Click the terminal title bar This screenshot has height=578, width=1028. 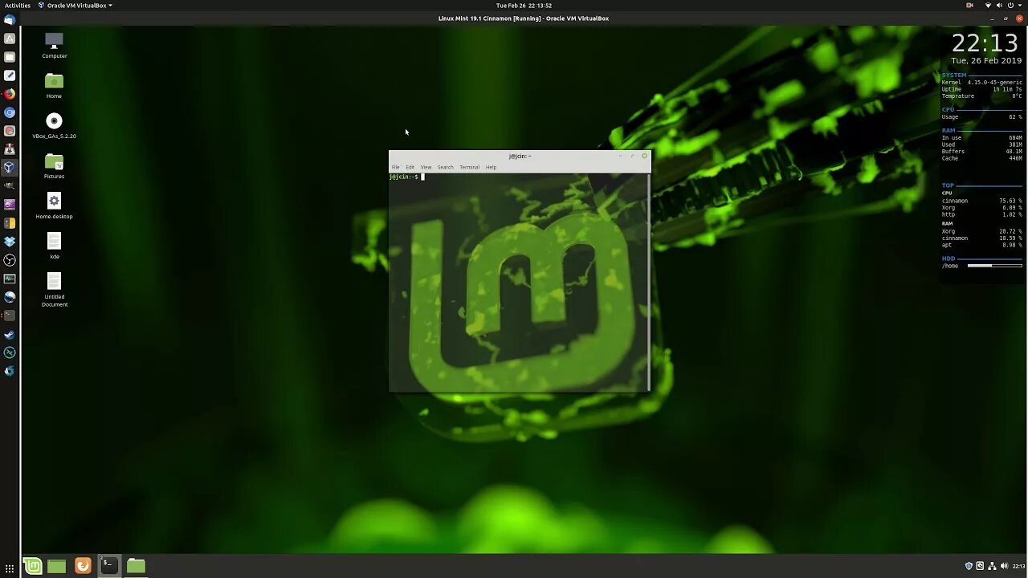pos(520,156)
